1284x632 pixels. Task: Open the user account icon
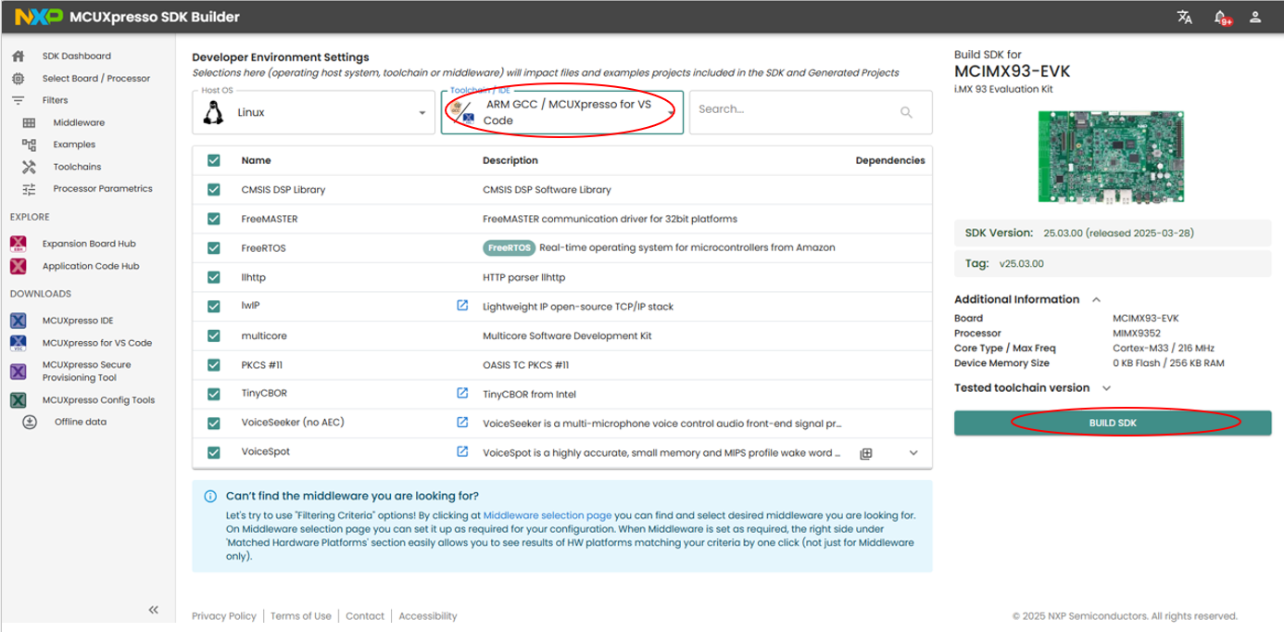click(x=1255, y=17)
